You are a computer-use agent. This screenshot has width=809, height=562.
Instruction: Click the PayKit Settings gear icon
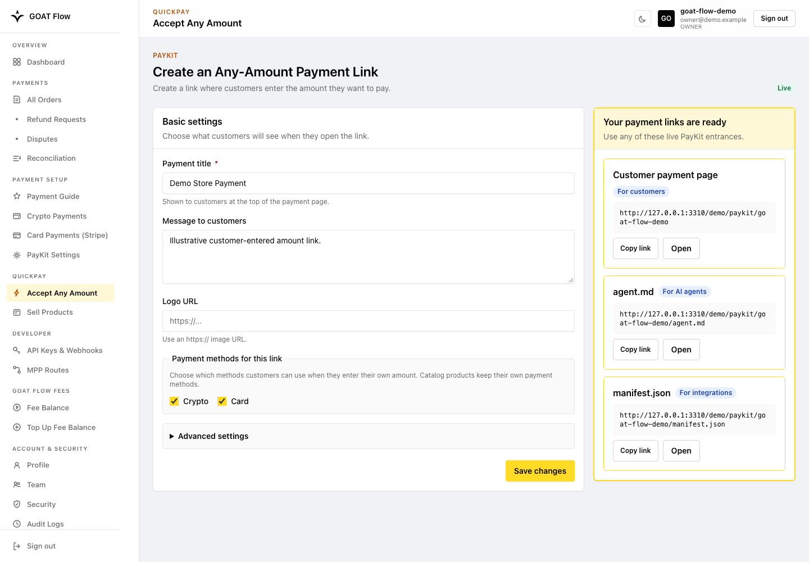[x=17, y=255]
